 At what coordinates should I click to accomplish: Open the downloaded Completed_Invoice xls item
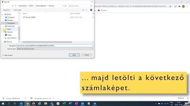(42, 98)
